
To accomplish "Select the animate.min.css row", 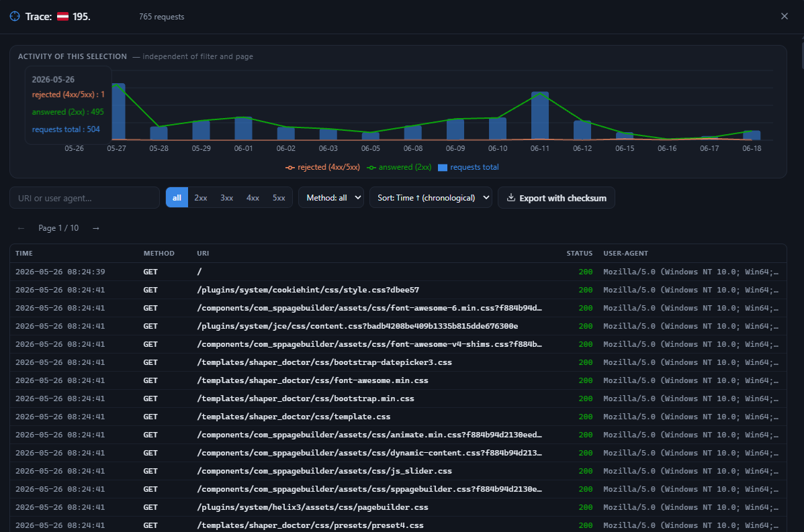I will coord(398,435).
